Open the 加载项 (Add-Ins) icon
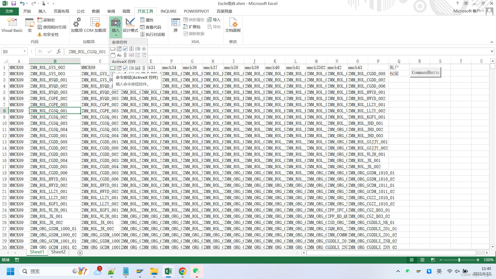The height and width of the screenshot is (279, 496). point(76,25)
